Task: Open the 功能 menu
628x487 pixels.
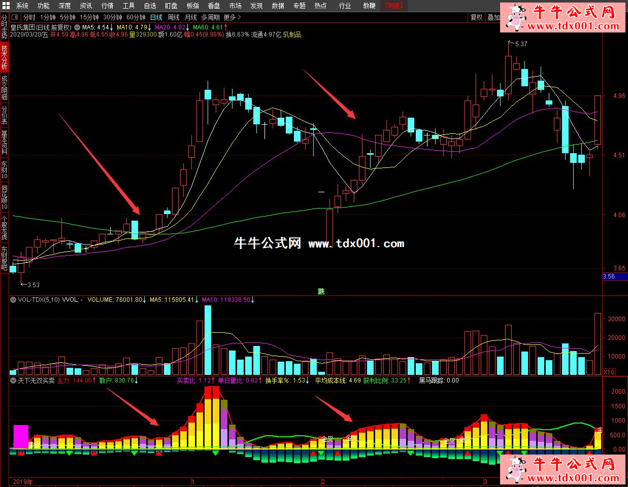Action: [x=44, y=6]
